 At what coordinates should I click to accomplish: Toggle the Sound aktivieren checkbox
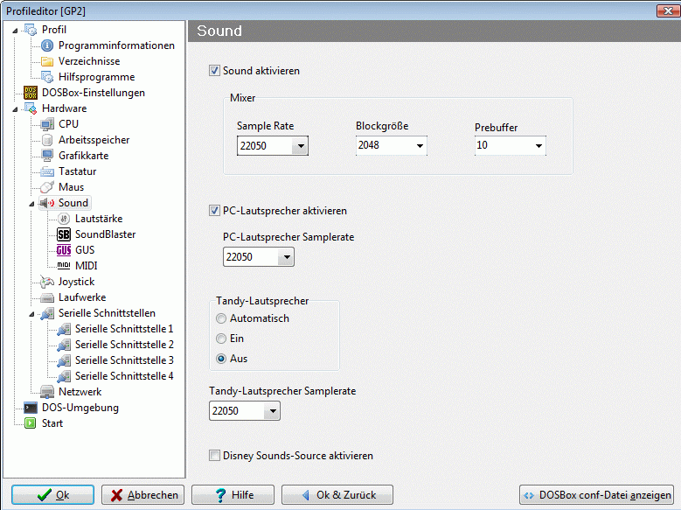[x=214, y=71]
